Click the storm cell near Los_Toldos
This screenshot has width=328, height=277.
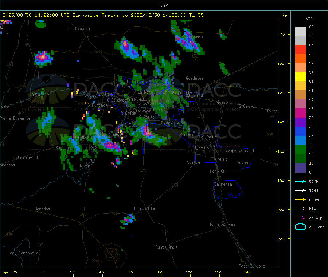pyautogui.click(x=128, y=220)
